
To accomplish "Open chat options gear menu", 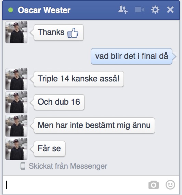I will 155,10.
